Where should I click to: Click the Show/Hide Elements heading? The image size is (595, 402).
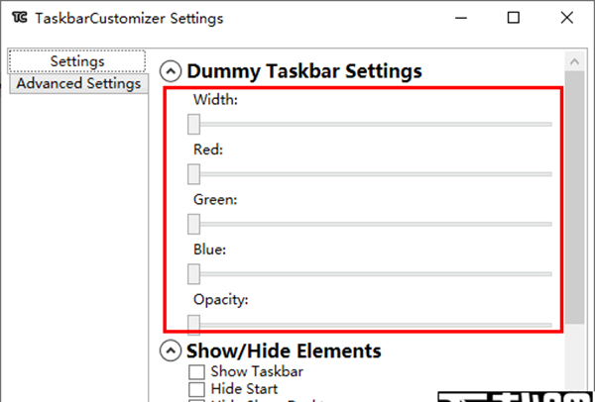(x=284, y=351)
